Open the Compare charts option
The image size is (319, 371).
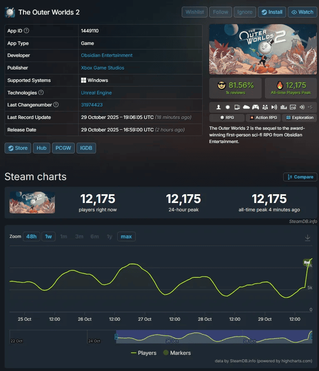point(300,177)
